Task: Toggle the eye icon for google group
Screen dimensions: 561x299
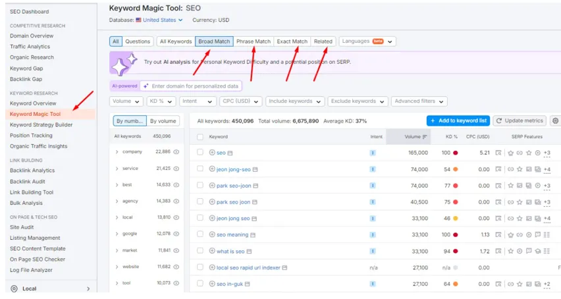Action: click(x=176, y=234)
